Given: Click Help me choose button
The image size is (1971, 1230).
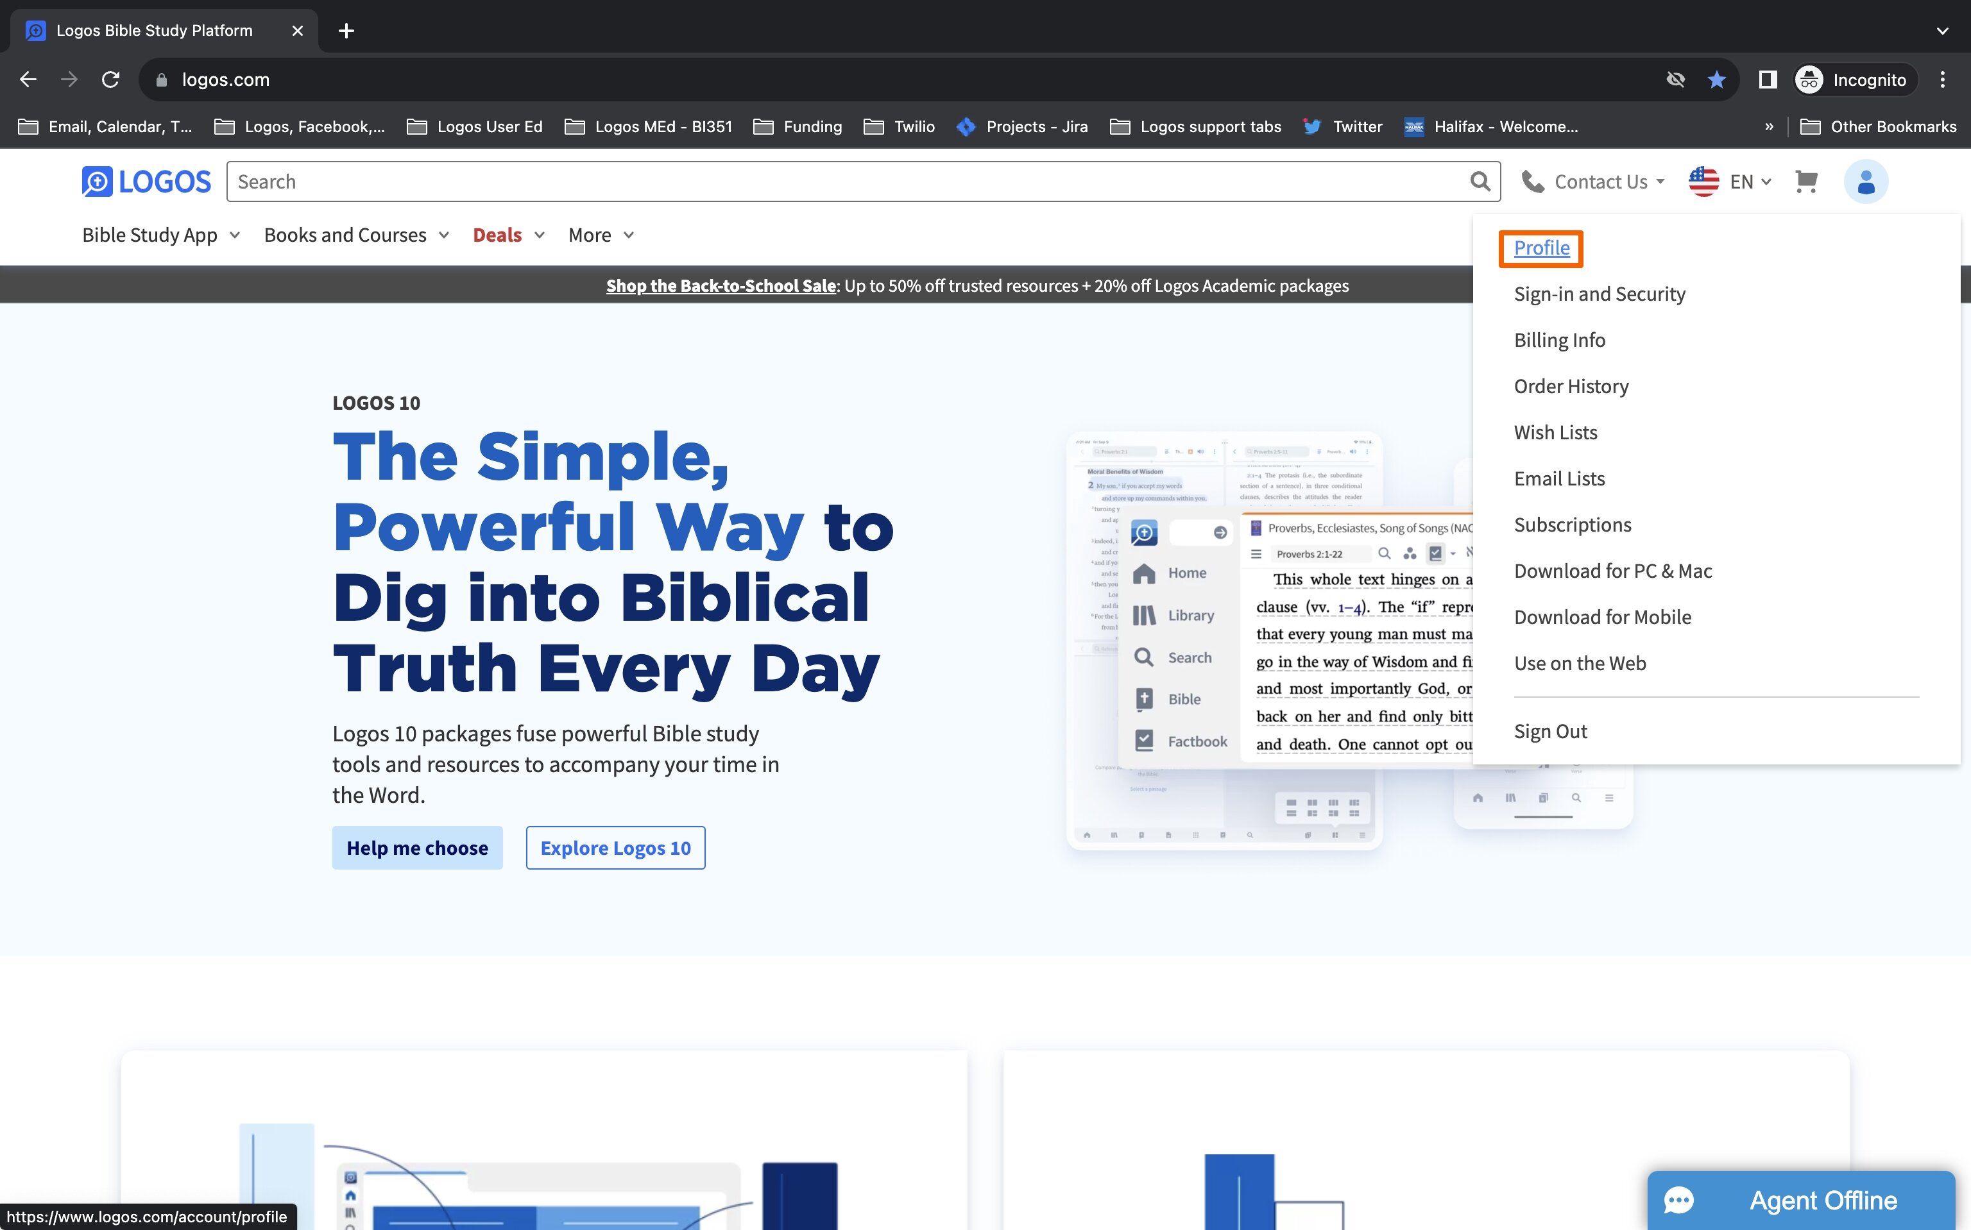Looking at the screenshot, I should pos(416,848).
